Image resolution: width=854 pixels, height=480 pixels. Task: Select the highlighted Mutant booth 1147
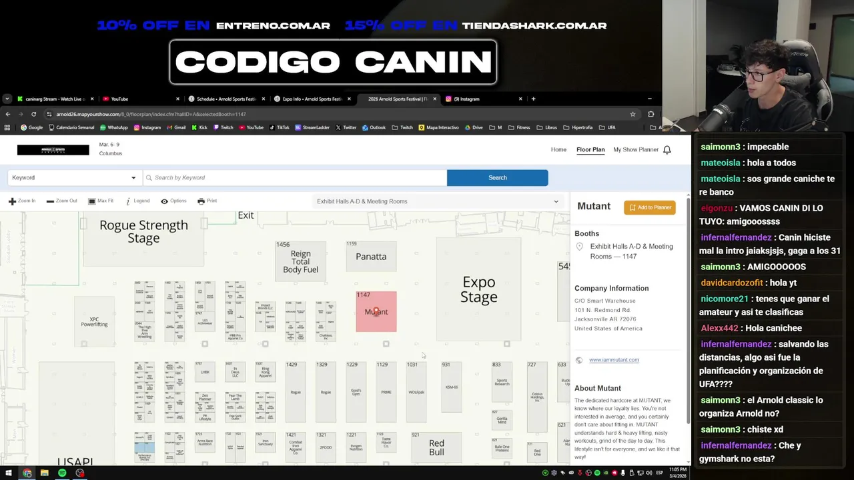376,311
